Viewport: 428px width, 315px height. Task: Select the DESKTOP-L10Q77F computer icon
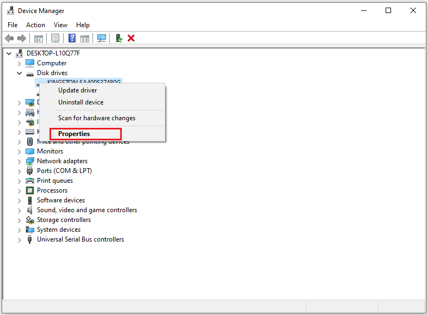click(20, 53)
